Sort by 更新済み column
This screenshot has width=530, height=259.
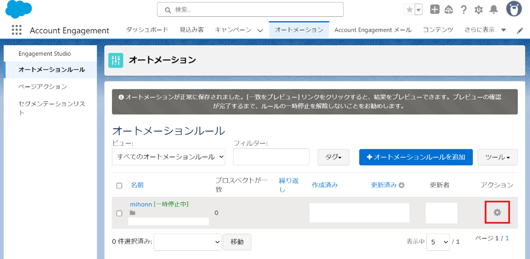pyautogui.click(x=384, y=185)
